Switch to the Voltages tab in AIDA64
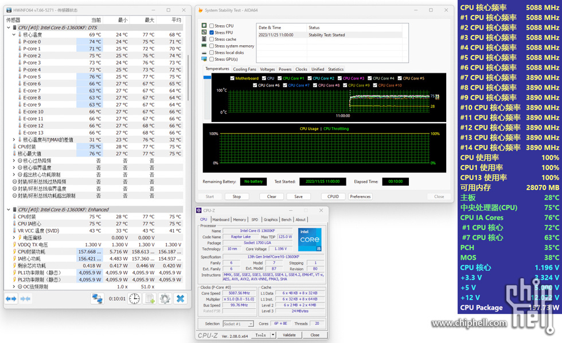The width and height of the screenshot is (562, 343). tap(267, 69)
